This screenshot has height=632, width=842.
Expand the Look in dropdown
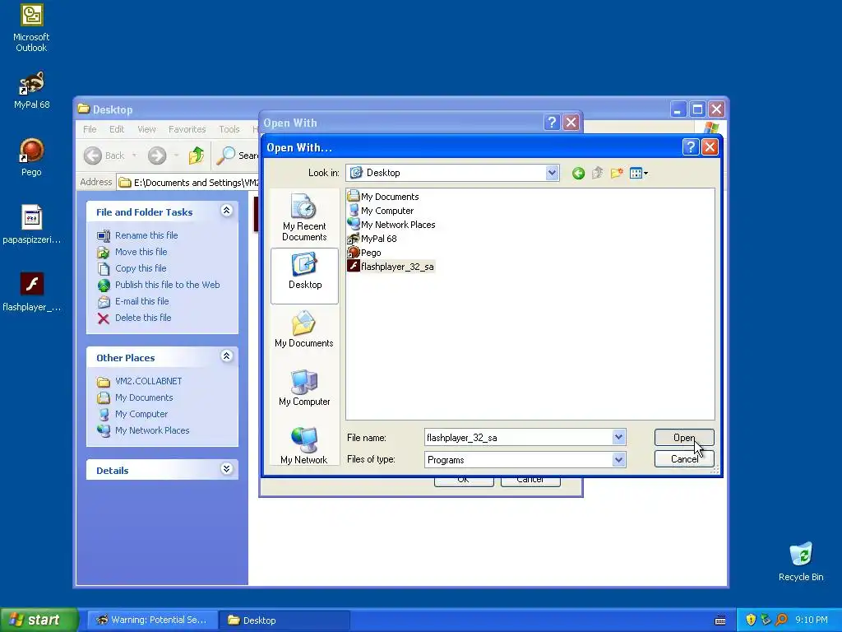(552, 173)
